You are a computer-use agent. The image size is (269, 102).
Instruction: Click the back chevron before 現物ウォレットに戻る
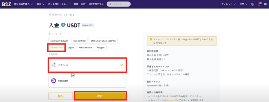pos(50,15)
